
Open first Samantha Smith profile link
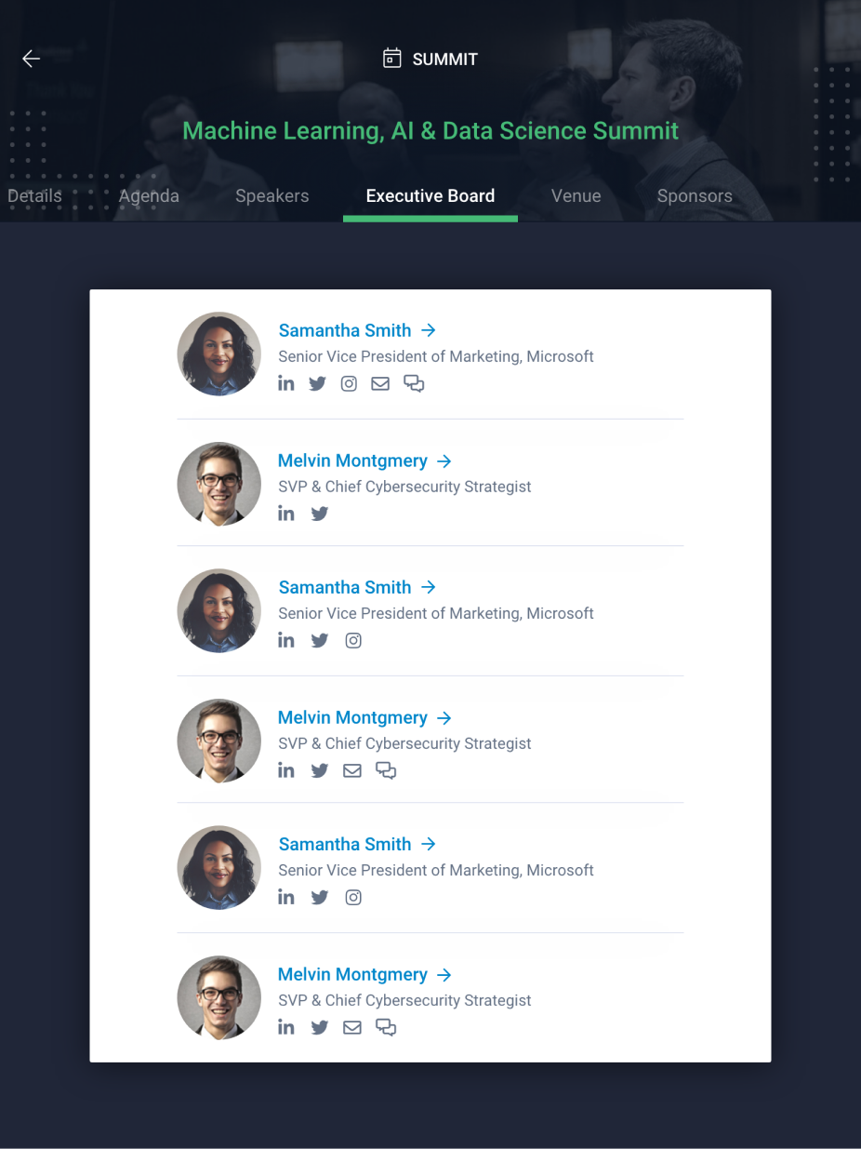click(345, 330)
